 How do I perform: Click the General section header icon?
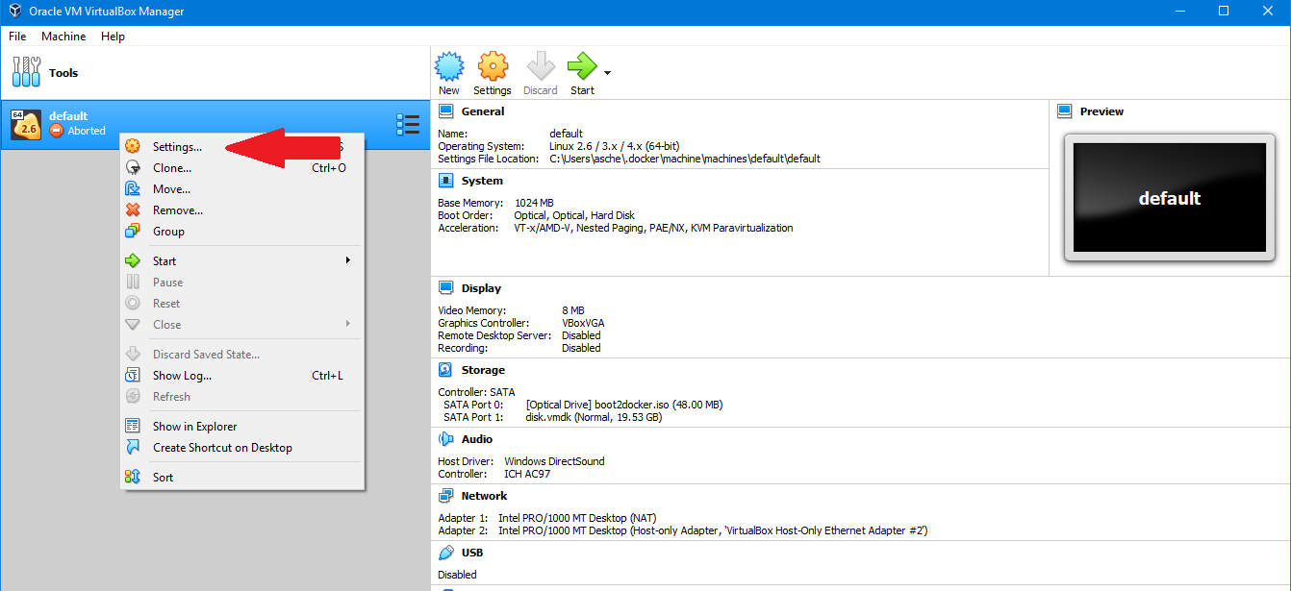coord(446,111)
